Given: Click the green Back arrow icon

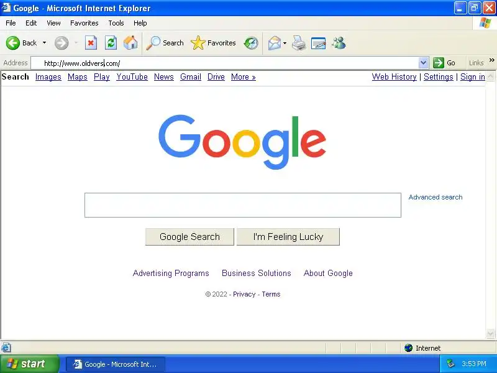Looking at the screenshot, I should click(x=13, y=43).
